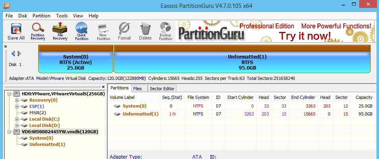Open the View menu
This screenshot has height=159, width=379.
point(78,16)
